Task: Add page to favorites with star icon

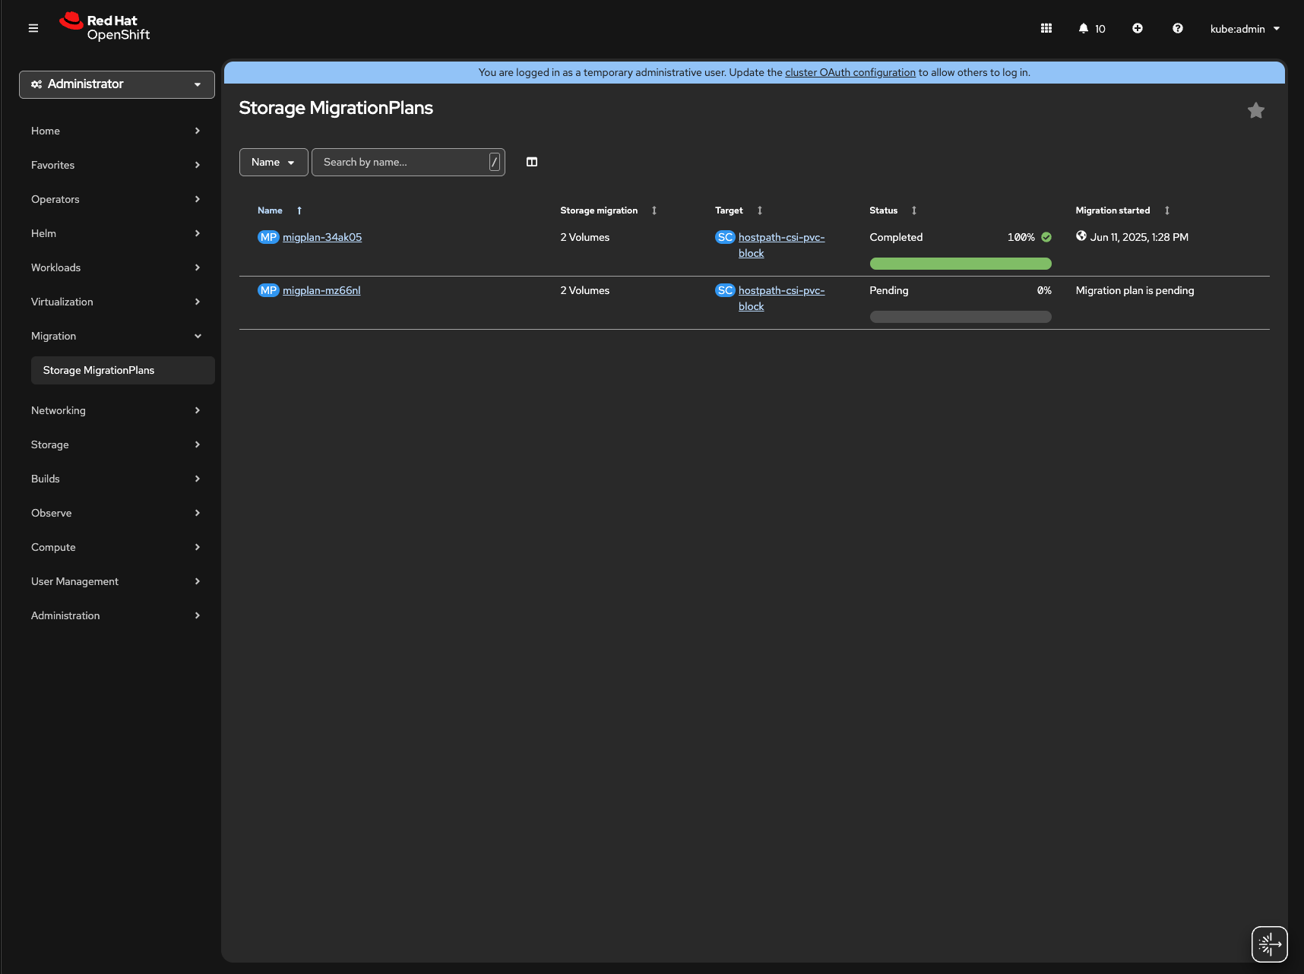Action: tap(1255, 111)
